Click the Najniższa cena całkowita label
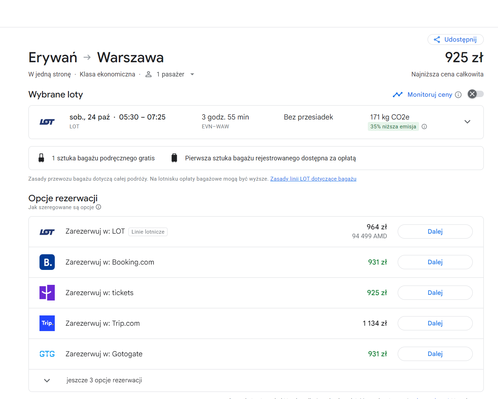 447,74
